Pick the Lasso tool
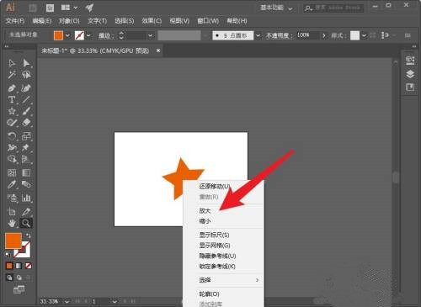 coord(26,75)
